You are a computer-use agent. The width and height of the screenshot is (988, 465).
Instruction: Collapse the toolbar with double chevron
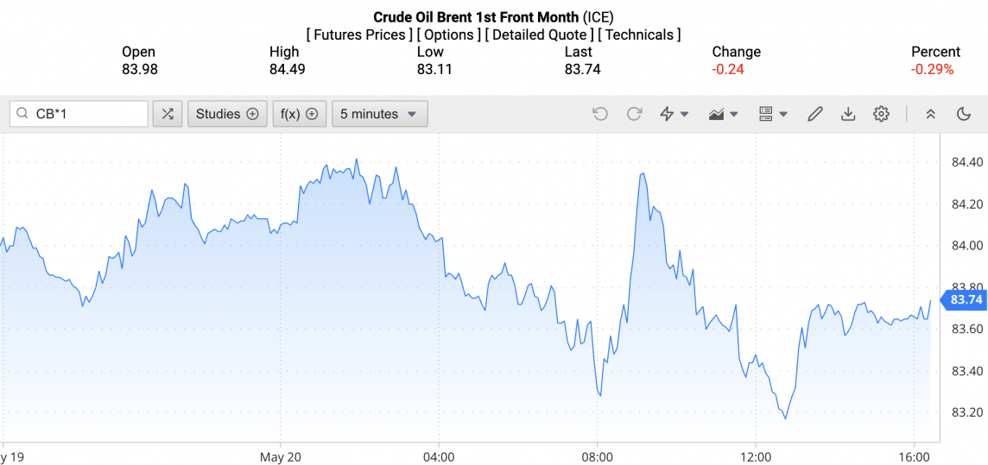pos(930,114)
